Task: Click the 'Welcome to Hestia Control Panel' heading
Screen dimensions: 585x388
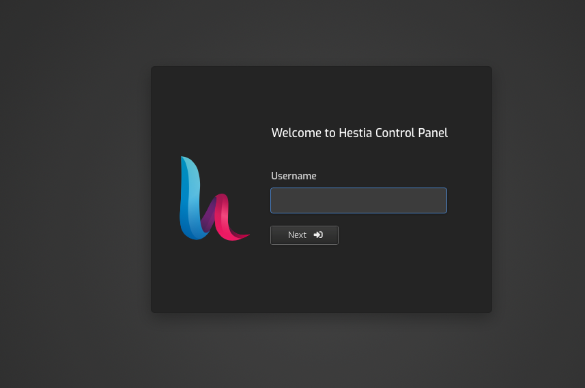Action: pos(359,133)
